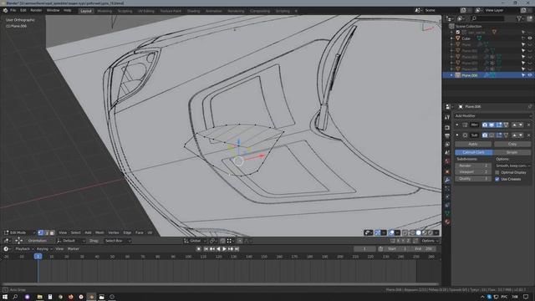Enable the Optimal Display checkbox

(497, 173)
